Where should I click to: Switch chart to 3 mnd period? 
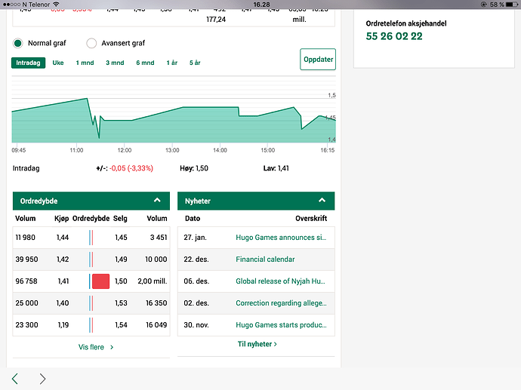coord(115,63)
